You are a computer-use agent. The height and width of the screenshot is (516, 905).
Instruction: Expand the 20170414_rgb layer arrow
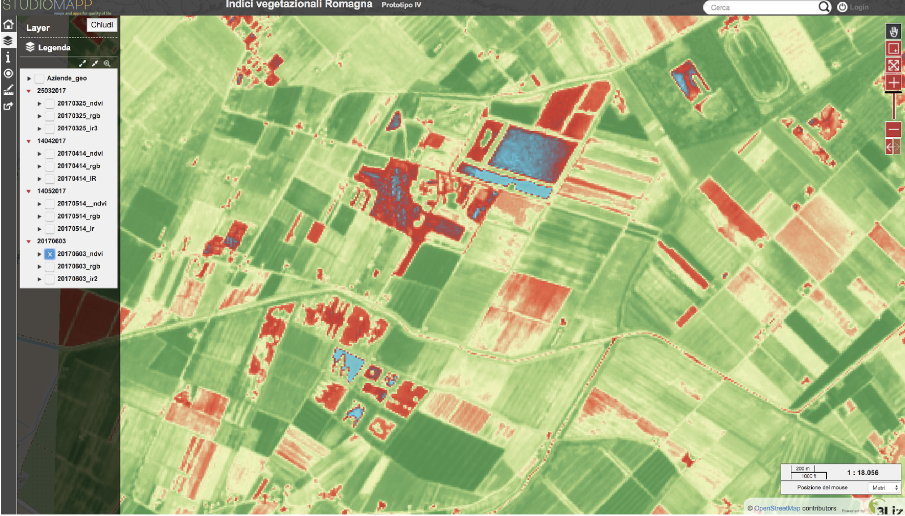[x=39, y=166]
